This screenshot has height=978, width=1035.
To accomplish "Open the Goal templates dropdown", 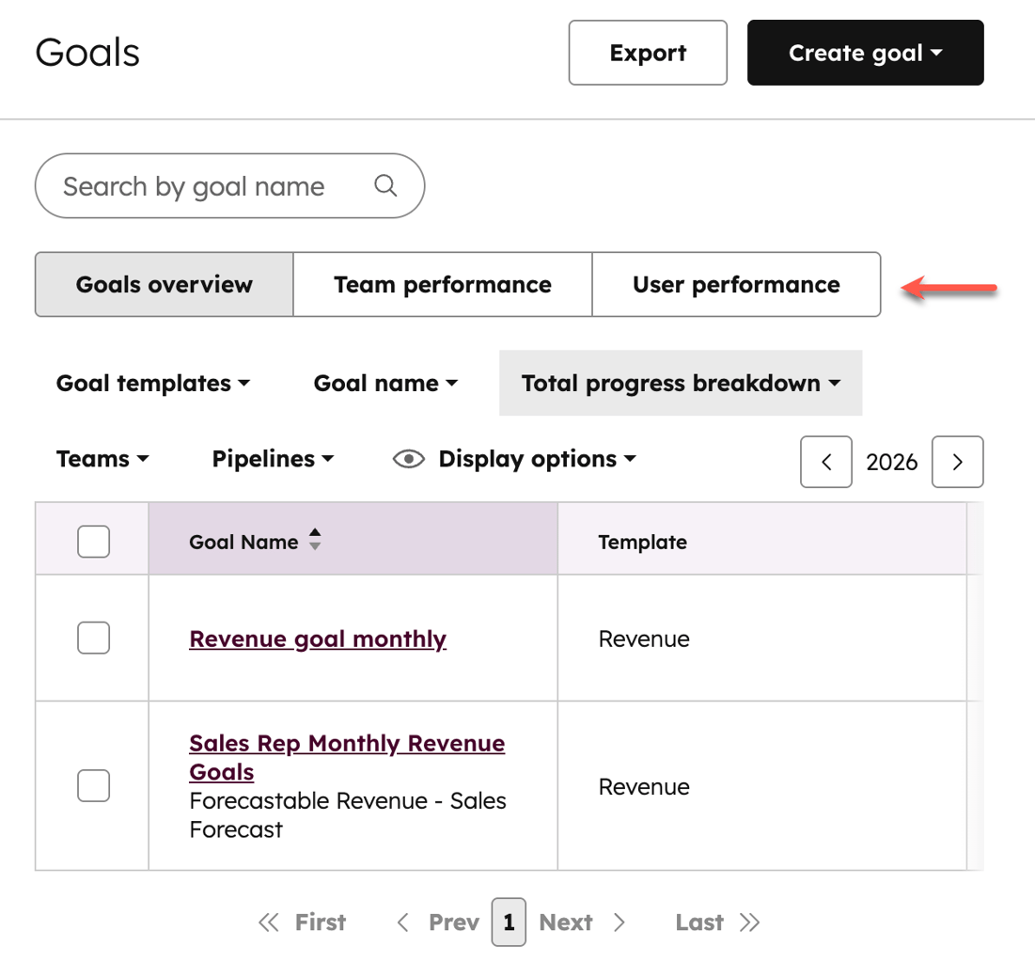I will pos(153,383).
